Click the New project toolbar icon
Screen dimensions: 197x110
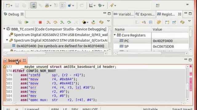tap(8, 5)
